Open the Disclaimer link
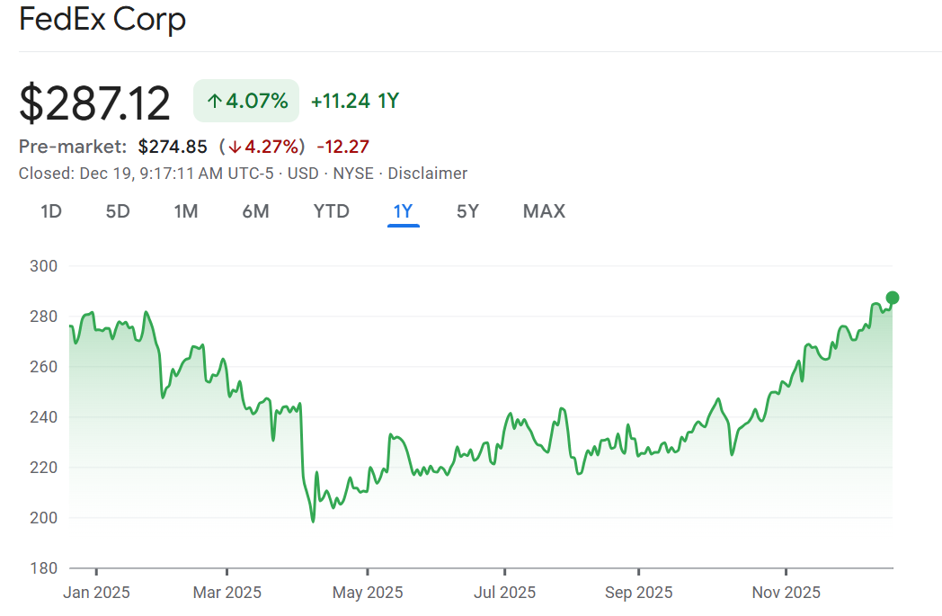 click(428, 174)
